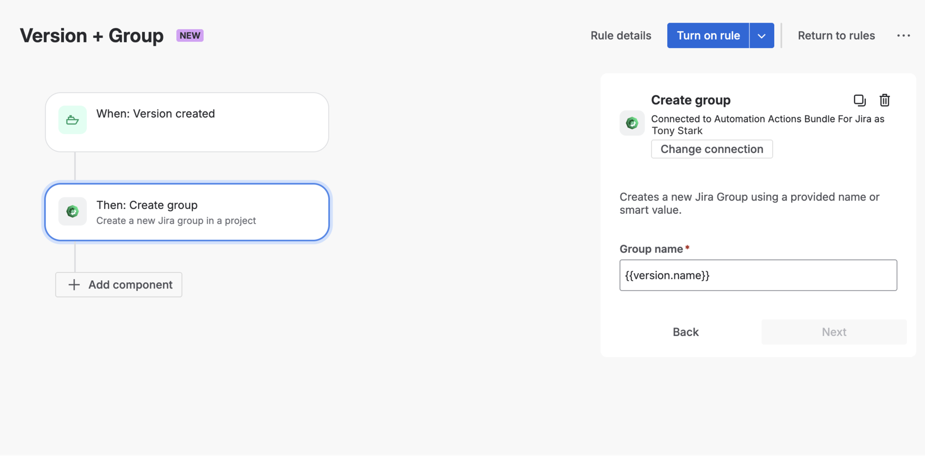Click the Group name field label

pos(651,249)
